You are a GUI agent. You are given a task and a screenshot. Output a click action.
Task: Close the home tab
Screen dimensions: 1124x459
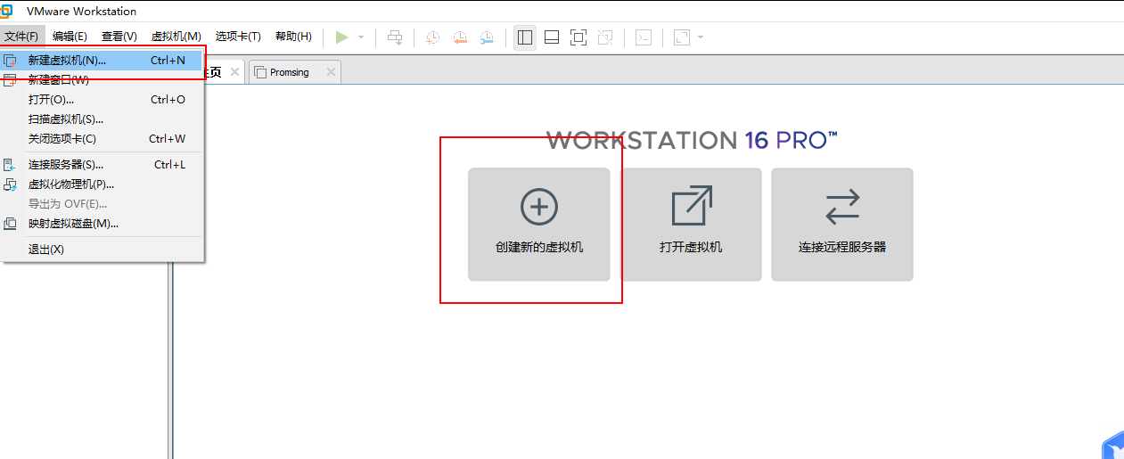pyautogui.click(x=234, y=72)
